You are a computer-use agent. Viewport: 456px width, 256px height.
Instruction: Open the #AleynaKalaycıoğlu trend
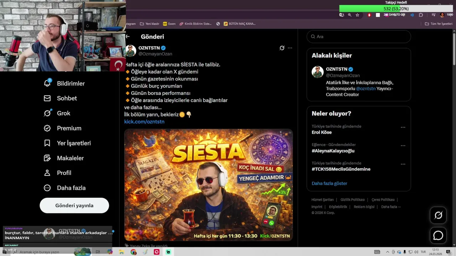333,151
